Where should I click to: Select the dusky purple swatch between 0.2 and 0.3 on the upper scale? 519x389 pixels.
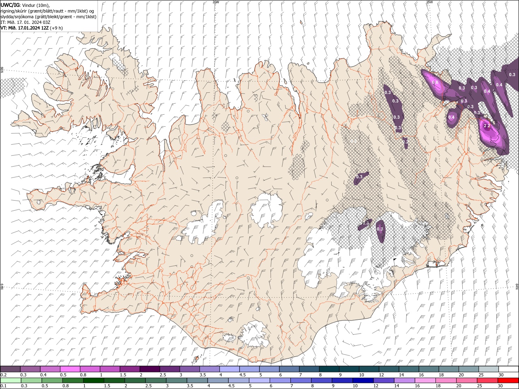pos(11,369)
